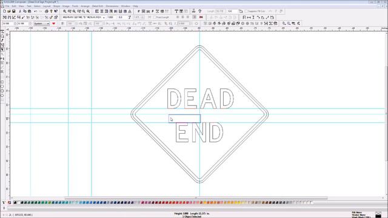Click the help question-arrow icon
The width and height of the screenshot is (388, 218).
[56, 11]
